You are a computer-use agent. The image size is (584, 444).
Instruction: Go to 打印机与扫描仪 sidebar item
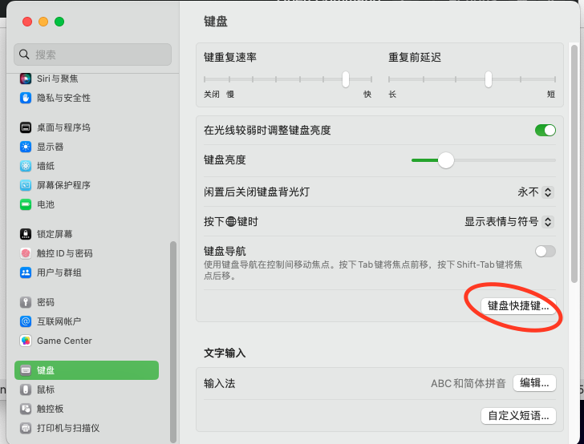coord(67,428)
